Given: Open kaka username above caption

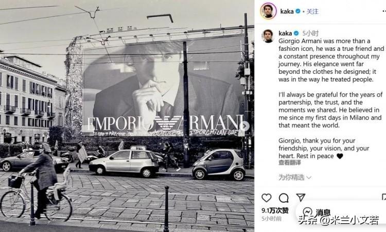Looking at the screenshot, I should (285, 33).
